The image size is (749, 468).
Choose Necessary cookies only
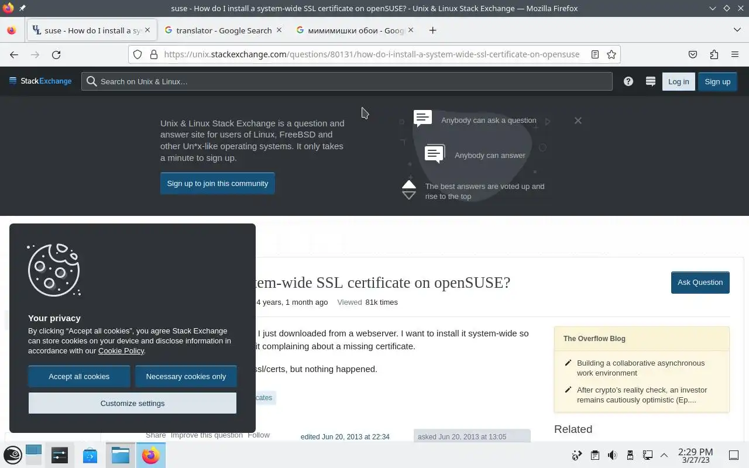click(186, 376)
